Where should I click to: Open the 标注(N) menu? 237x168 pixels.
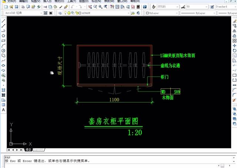pos(96,1)
